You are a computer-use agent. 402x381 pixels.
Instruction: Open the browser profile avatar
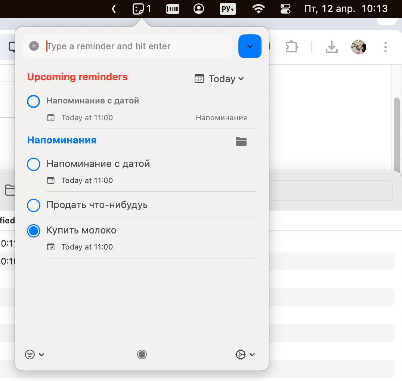(x=358, y=47)
